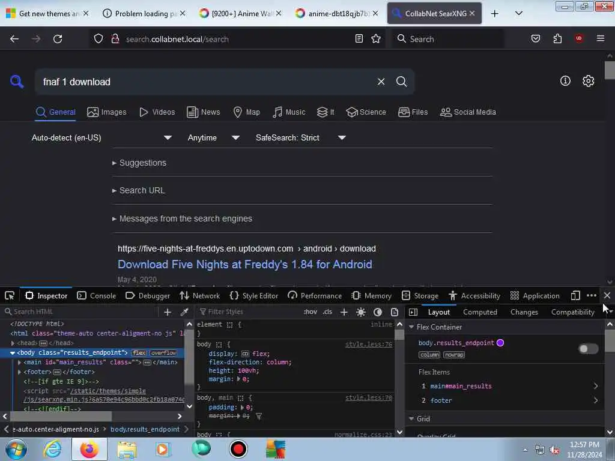Viewport: 615px width, 461px height.
Task: Open style.less:76 source link
Action: (369, 344)
